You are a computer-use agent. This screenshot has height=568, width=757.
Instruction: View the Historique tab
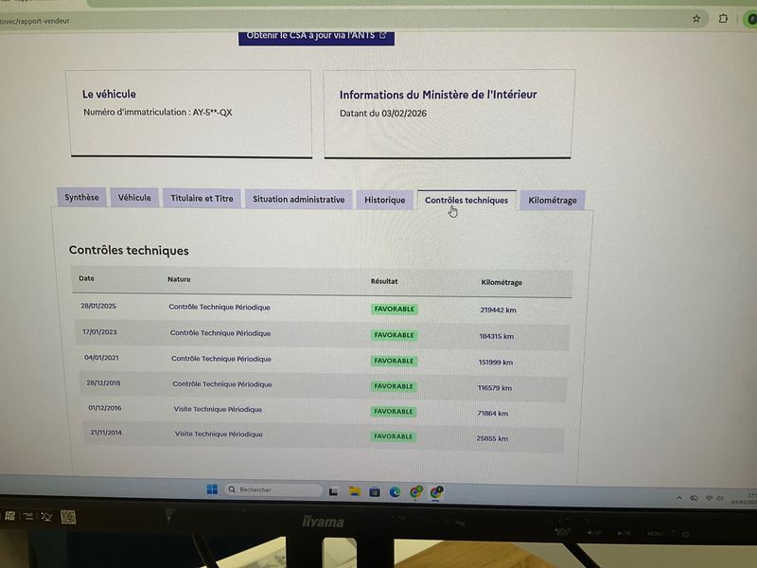coord(385,200)
